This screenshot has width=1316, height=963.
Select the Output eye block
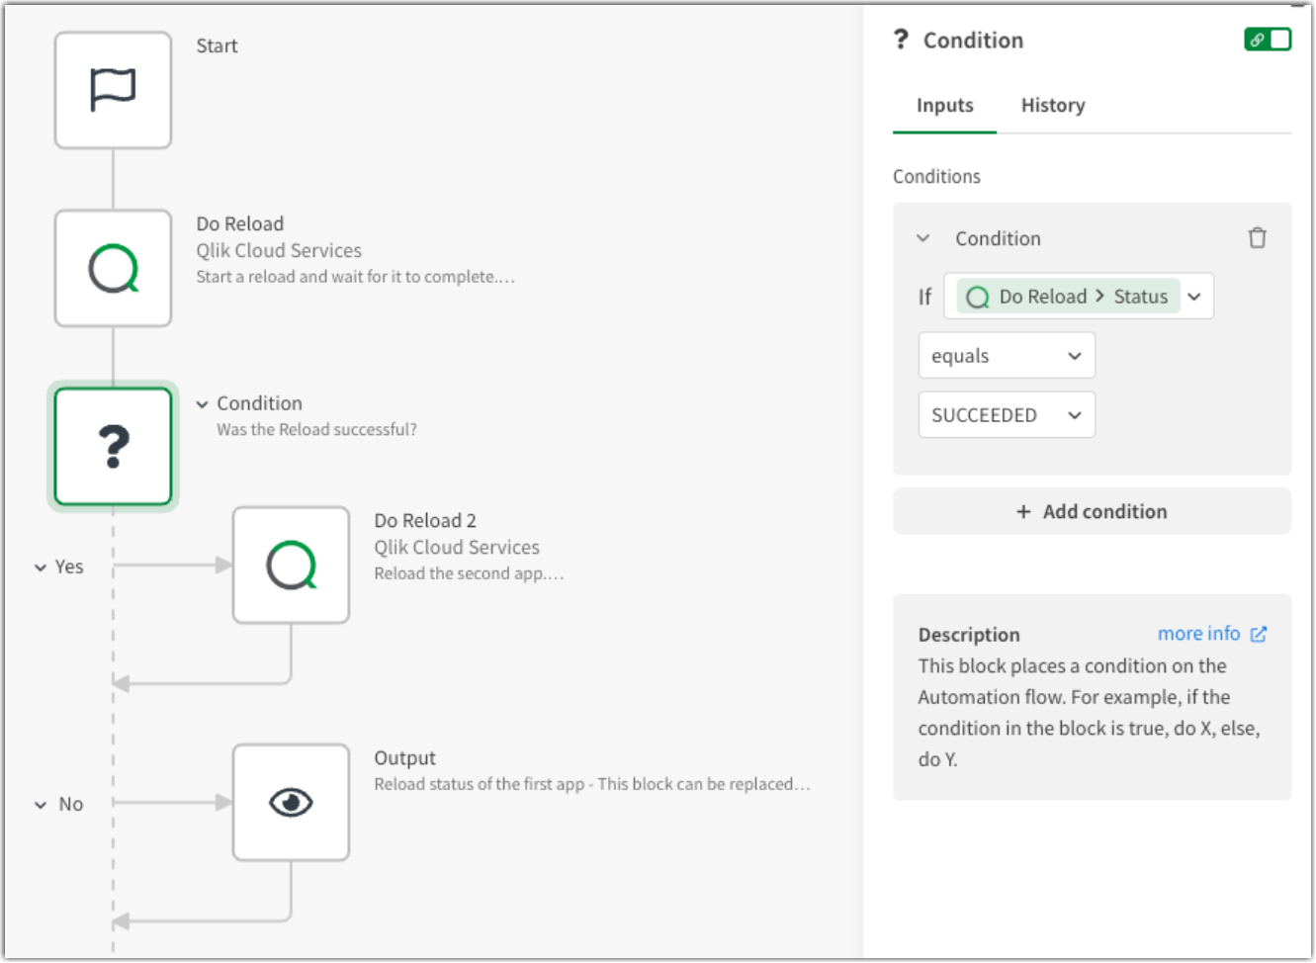291,802
